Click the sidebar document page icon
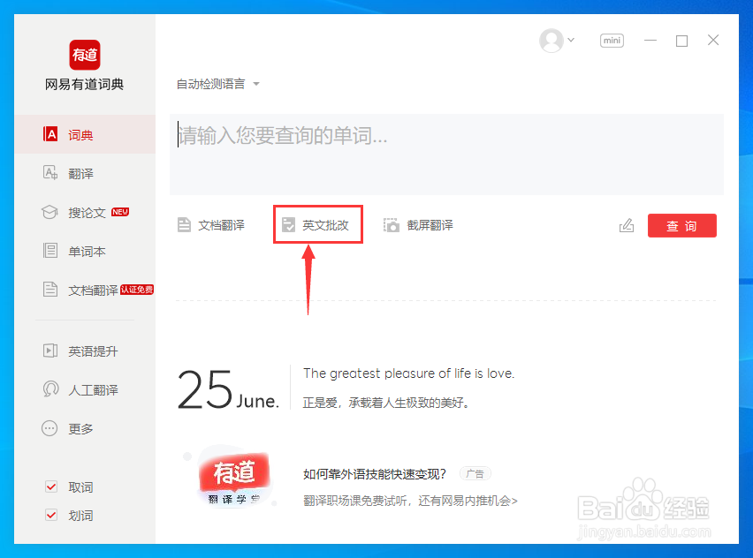Viewport: 753px width, 558px height. point(50,290)
